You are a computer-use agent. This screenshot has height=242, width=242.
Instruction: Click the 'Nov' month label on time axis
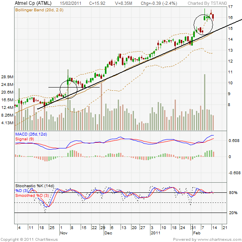click(64, 233)
